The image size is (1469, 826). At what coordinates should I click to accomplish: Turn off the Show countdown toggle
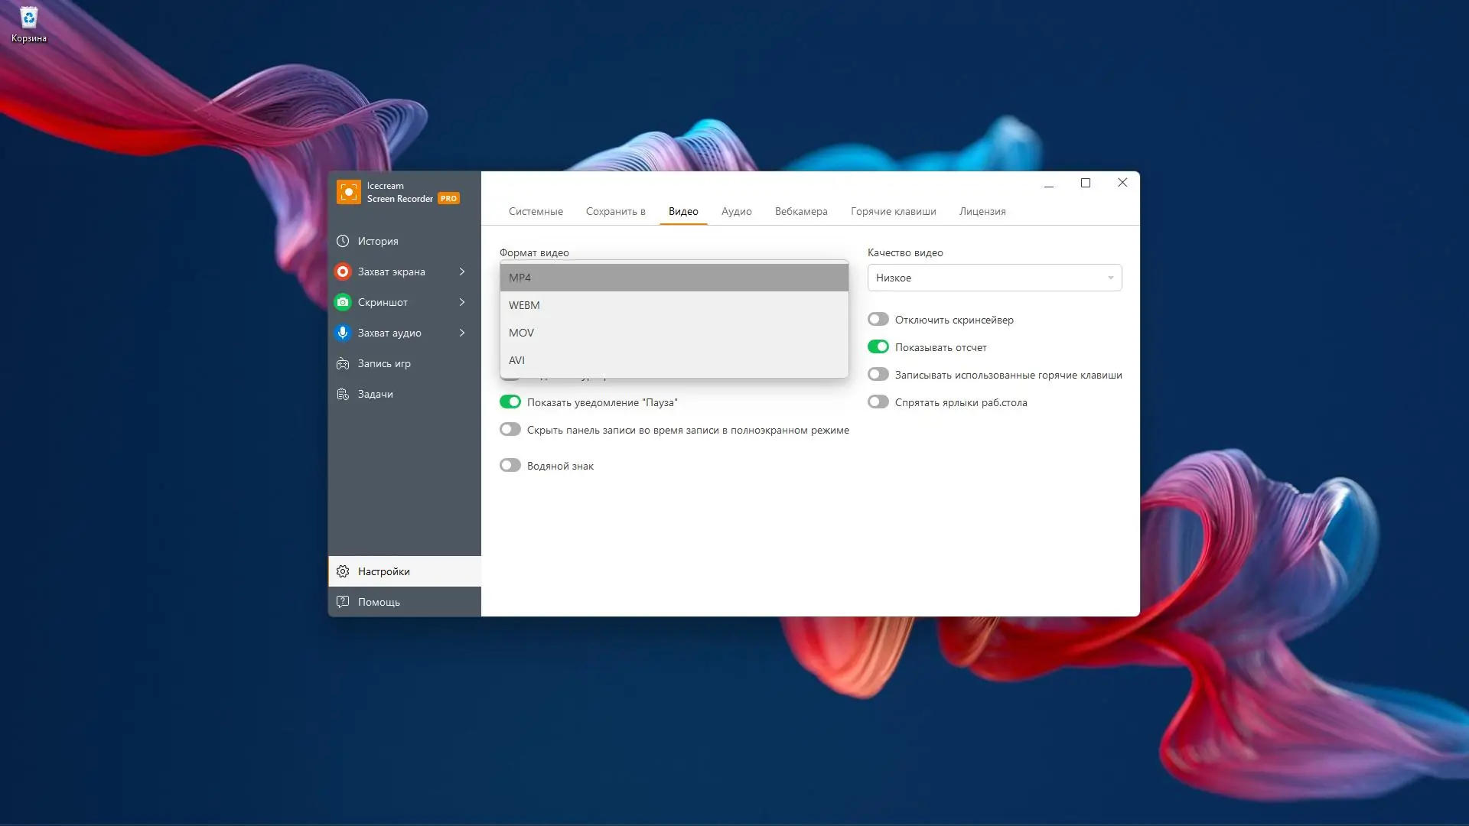pos(878,347)
